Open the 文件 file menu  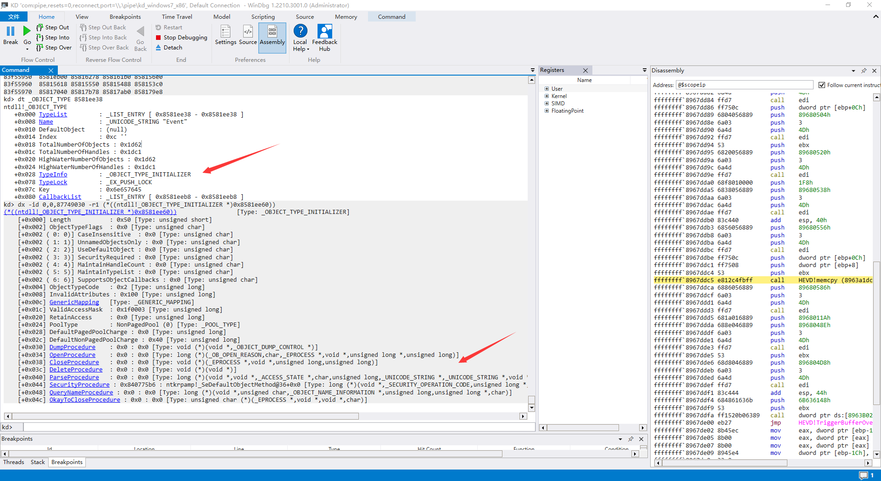[14, 17]
